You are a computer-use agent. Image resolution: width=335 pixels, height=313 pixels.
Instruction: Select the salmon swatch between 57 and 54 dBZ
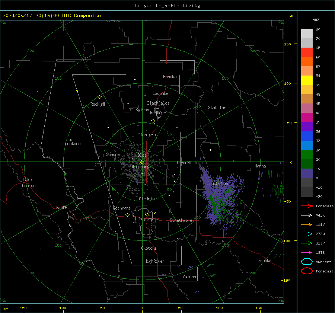point(307,71)
